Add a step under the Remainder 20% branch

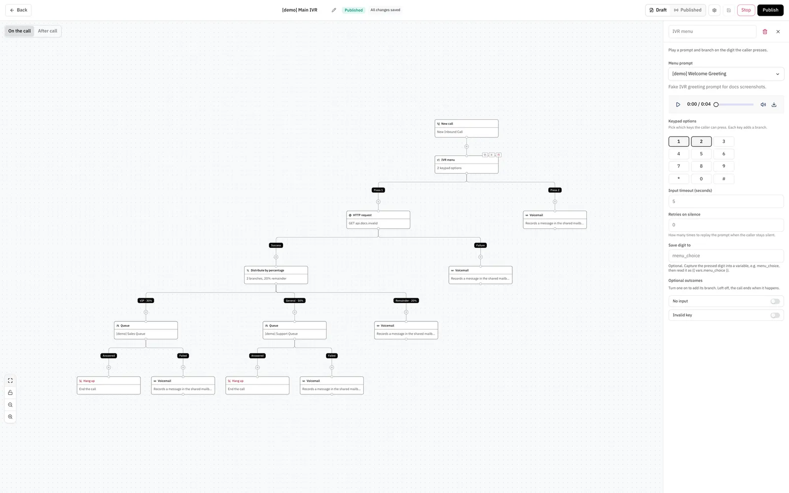pos(406,312)
